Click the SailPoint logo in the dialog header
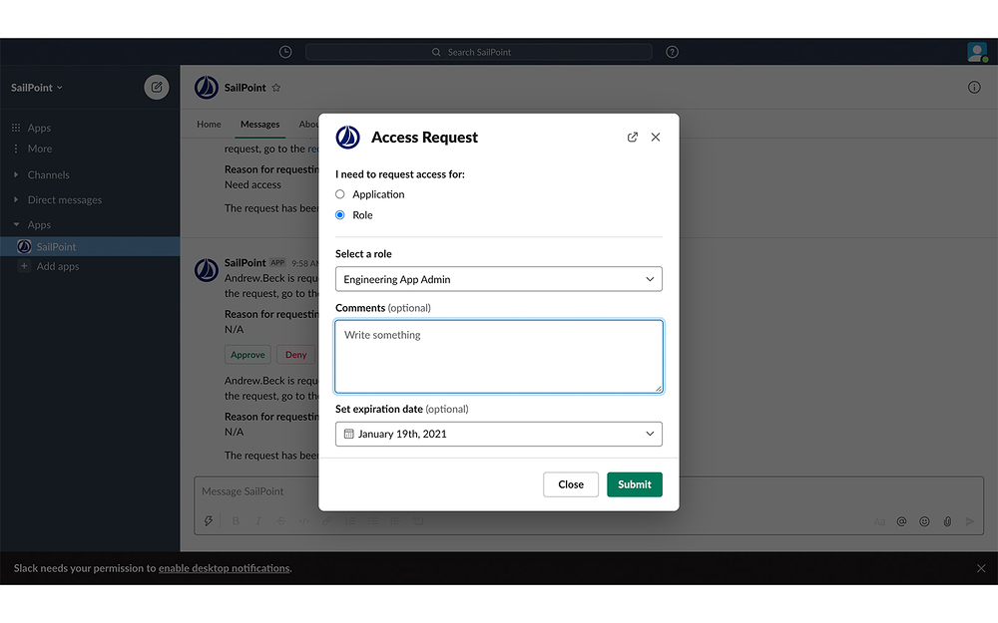The image size is (998, 623). point(347,138)
